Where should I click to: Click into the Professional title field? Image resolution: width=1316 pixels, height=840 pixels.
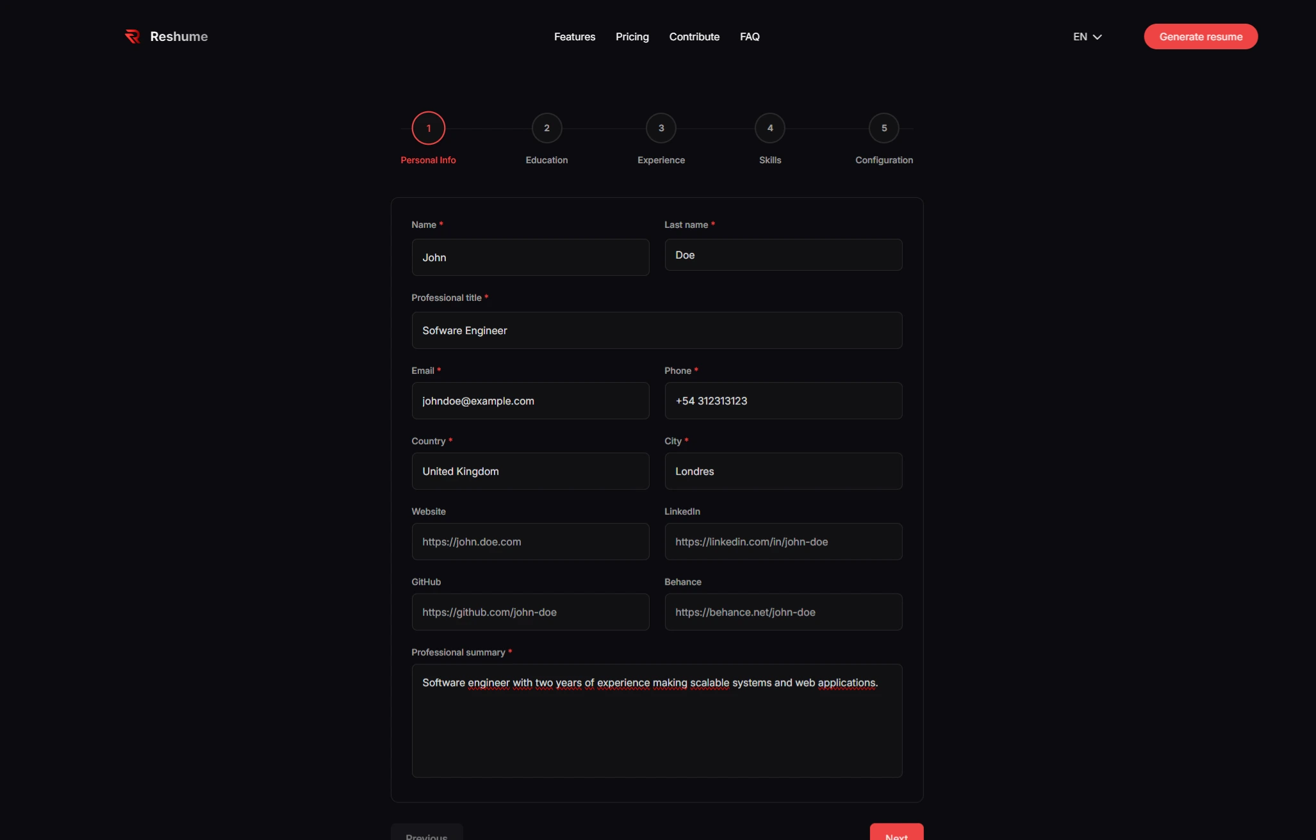[x=656, y=330]
